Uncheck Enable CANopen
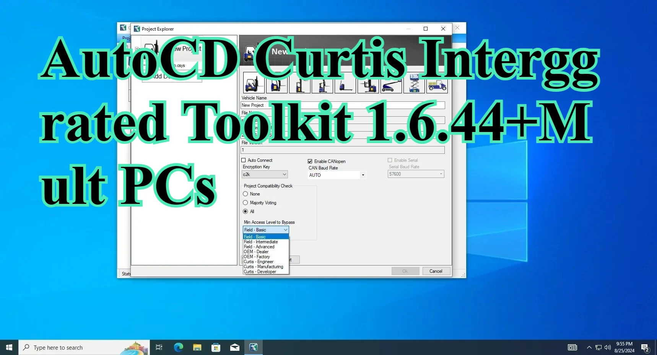This screenshot has width=657, height=355. (311, 161)
